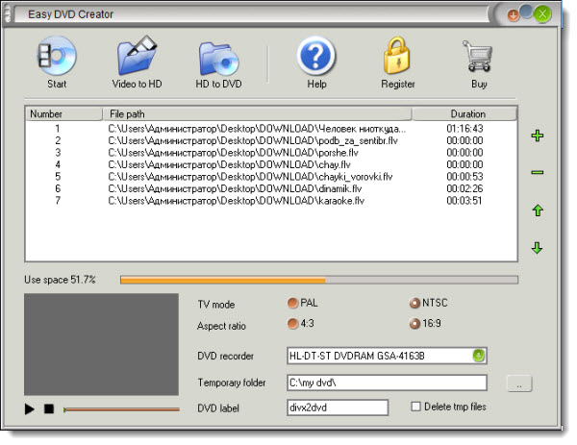Image resolution: width=577 pixels, height=445 pixels.
Task: Click the Register padlock icon
Action: pyautogui.click(x=396, y=56)
